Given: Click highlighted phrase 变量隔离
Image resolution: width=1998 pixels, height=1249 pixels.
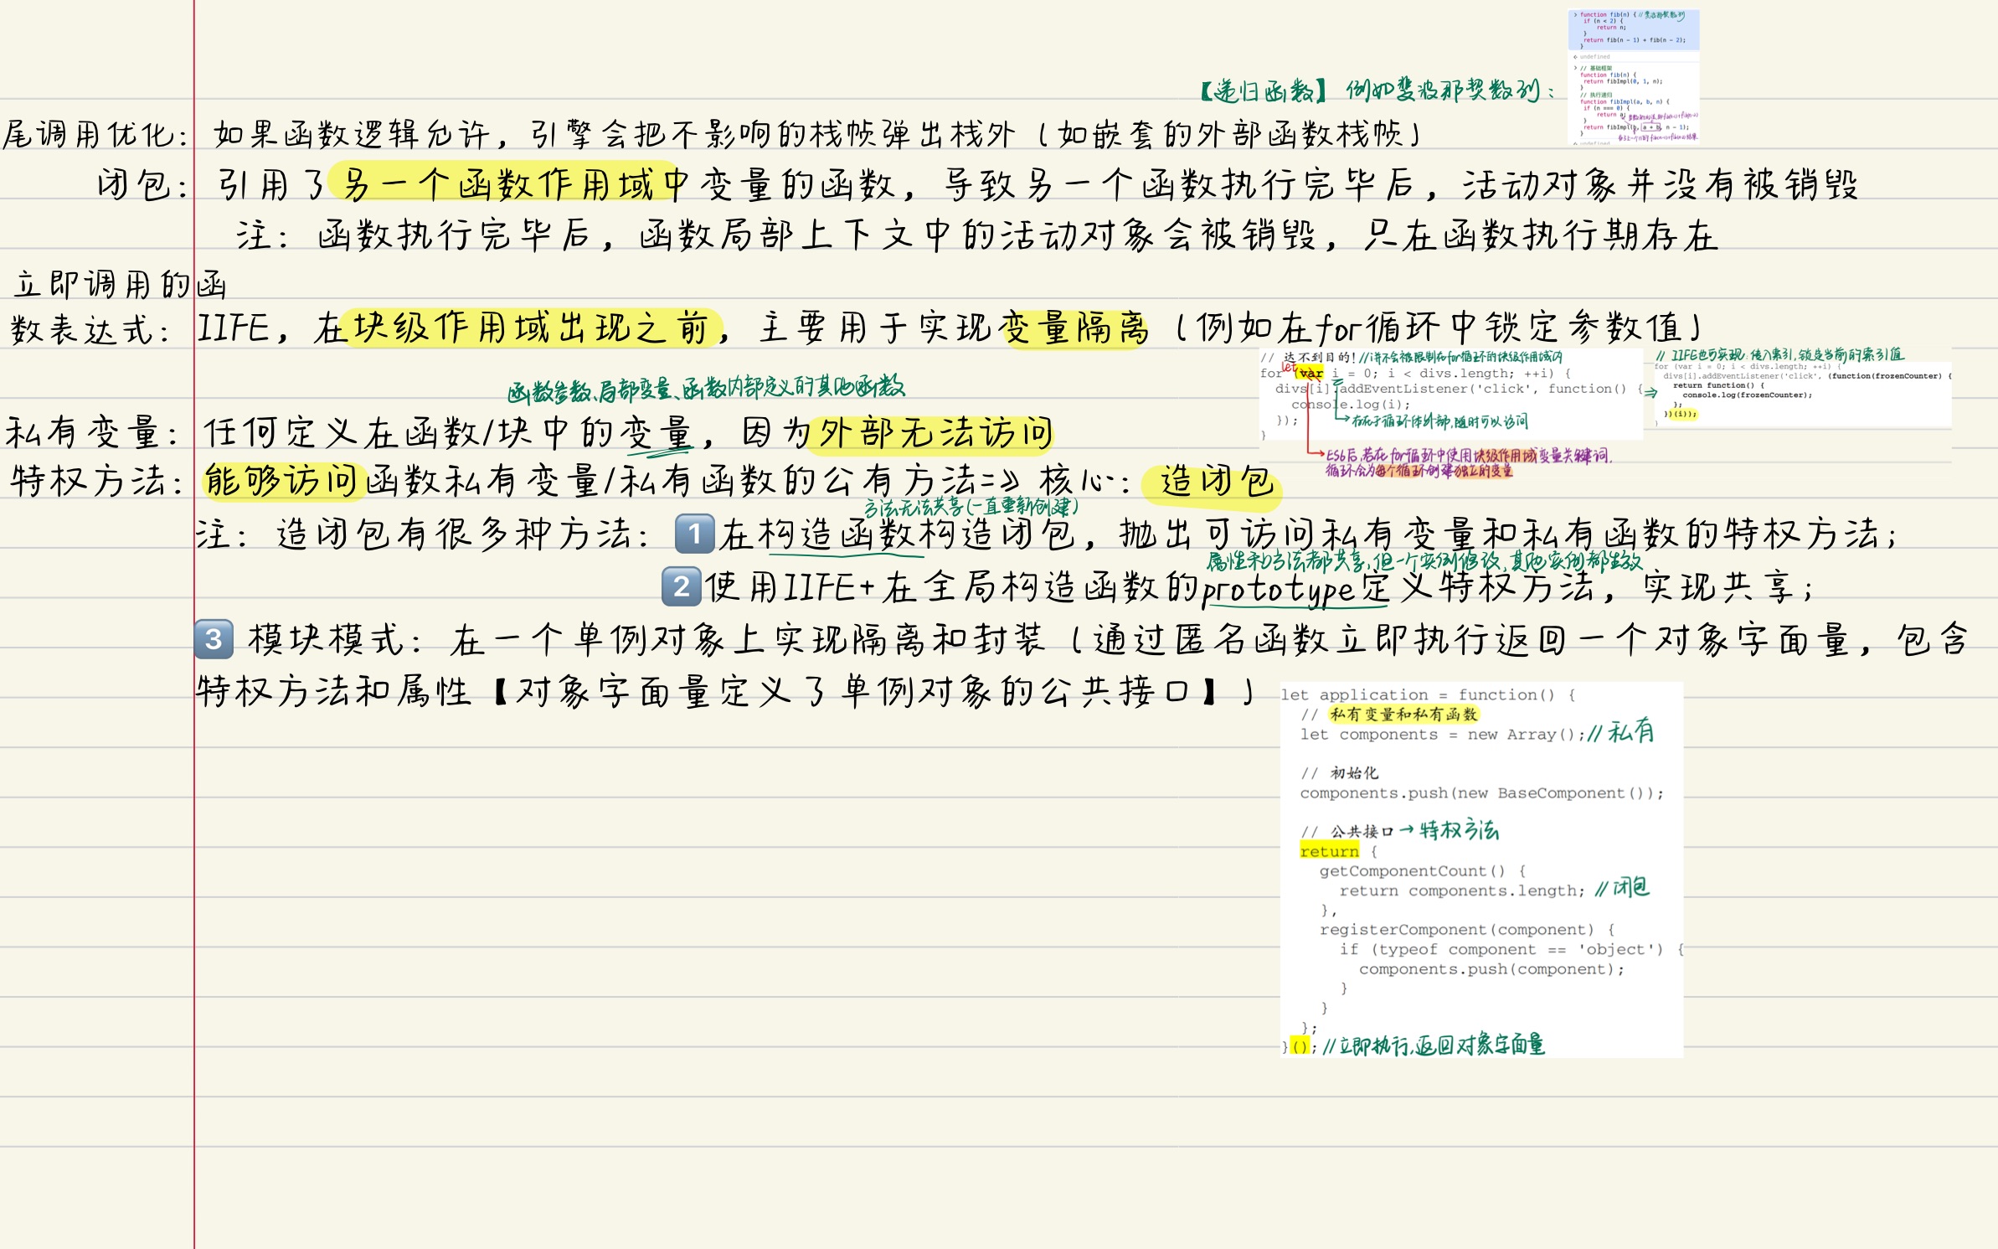Looking at the screenshot, I should 1076,328.
